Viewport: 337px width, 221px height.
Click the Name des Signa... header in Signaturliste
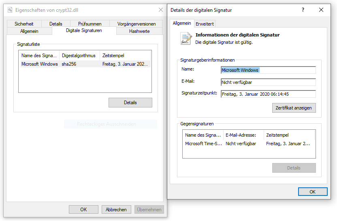39,56
